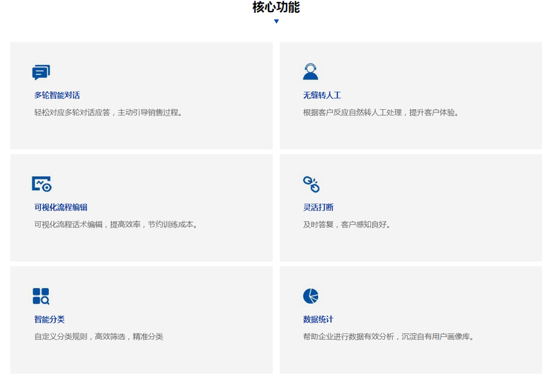The image size is (552, 376).
Task: Click text 根据客户反应自然转人工处理，提升客户体验
Action: click(x=381, y=112)
